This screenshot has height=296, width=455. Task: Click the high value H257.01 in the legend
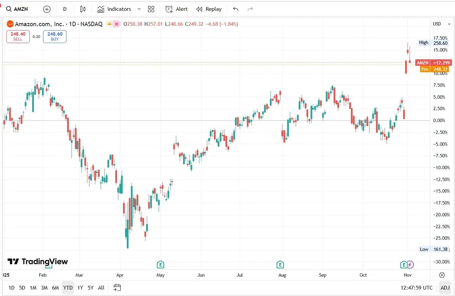(x=154, y=24)
